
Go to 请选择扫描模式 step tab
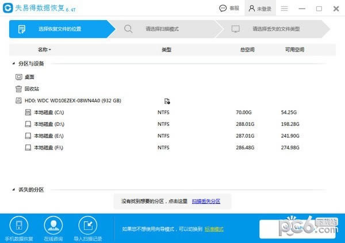(161, 29)
